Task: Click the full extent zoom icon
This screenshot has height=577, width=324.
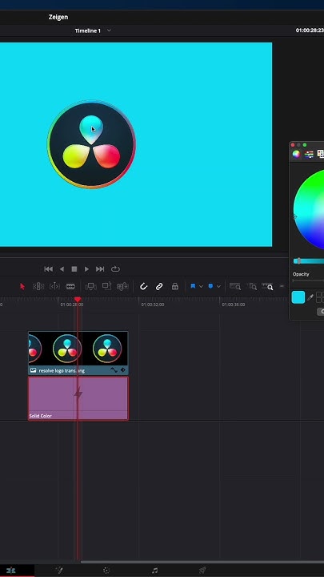Action: (x=234, y=286)
